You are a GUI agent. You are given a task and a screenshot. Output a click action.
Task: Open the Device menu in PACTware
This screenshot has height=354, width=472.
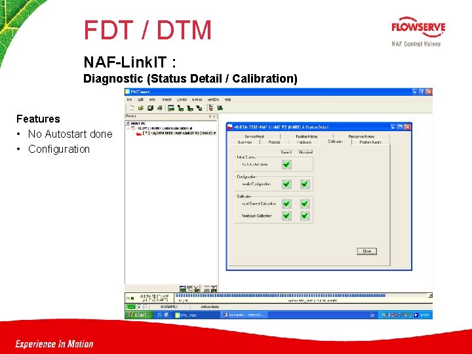pos(182,100)
